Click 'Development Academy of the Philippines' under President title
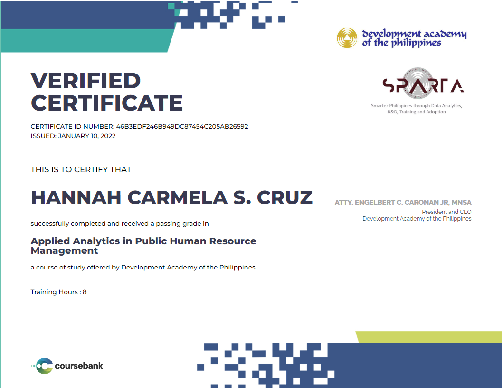This screenshot has height=389, width=503. pyautogui.click(x=417, y=219)
